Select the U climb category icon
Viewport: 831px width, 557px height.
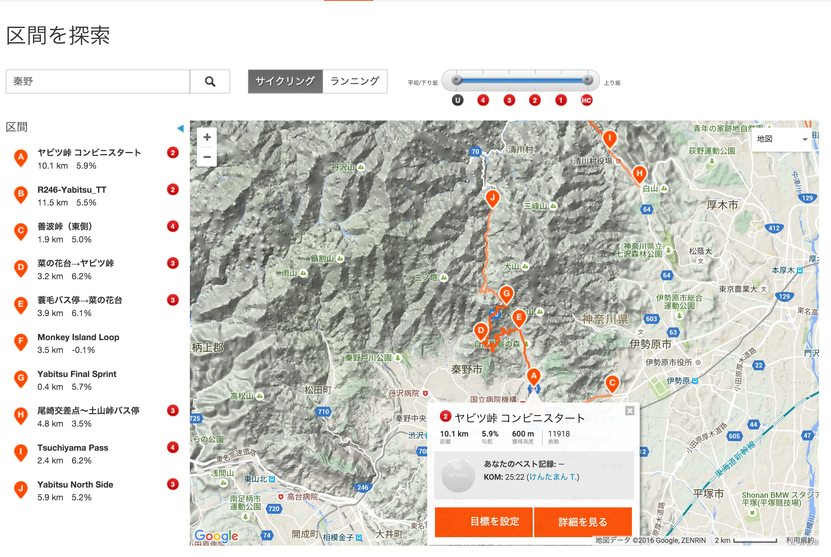pos(457,100)
